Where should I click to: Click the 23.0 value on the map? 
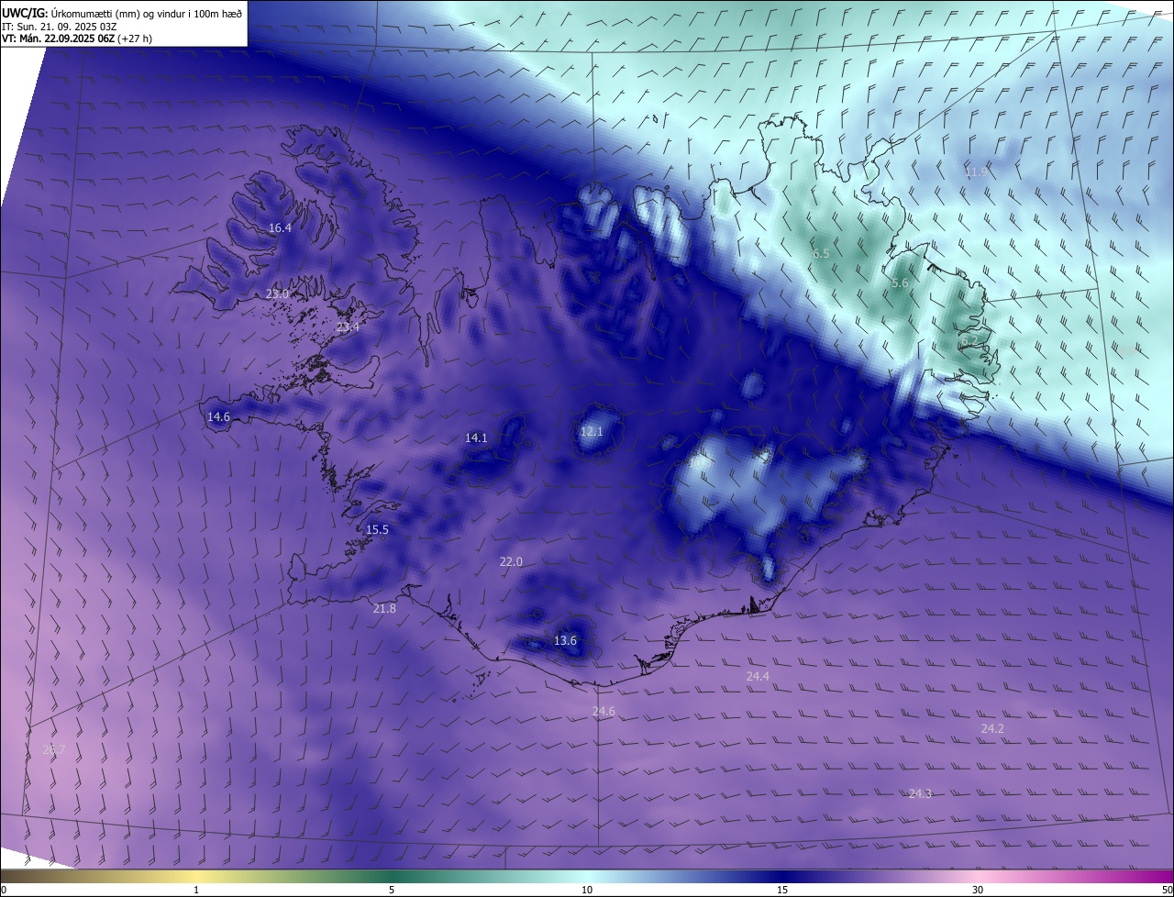(277, 294)
